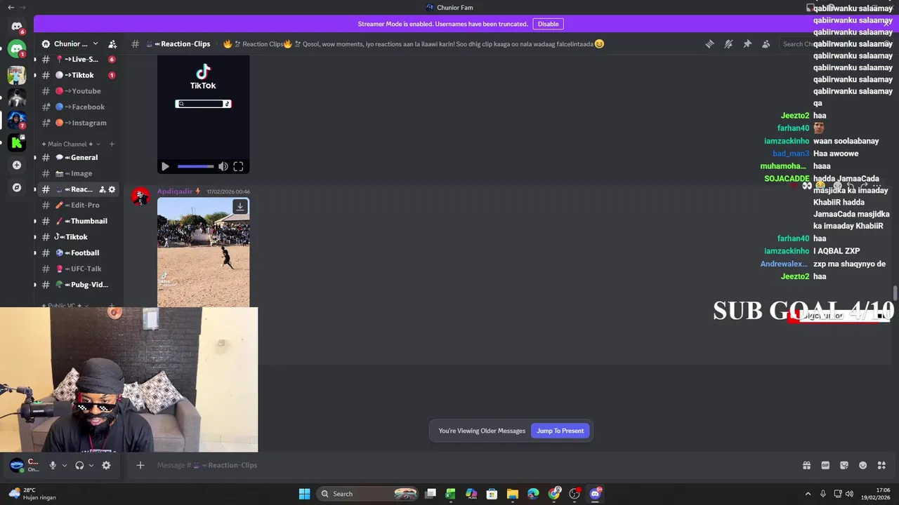Viewport: 899px width, 505px height.
Task: Expand the Chunior server name dropdown
Action: 96,43
